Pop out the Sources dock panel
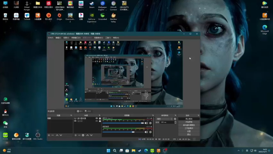Image resolution: width=273 pixels, height=154 pixels. coord(100,115)
